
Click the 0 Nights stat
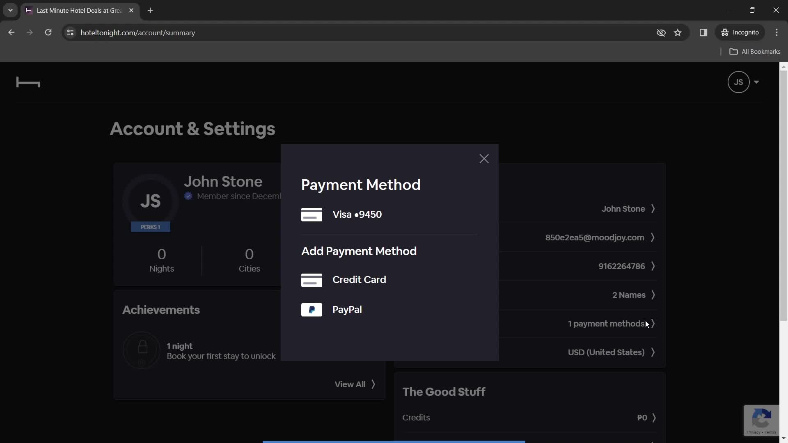(162, 260)
